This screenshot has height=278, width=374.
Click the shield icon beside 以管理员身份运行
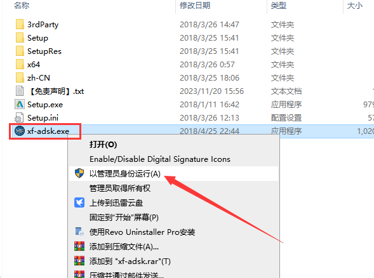pos(79,173)
